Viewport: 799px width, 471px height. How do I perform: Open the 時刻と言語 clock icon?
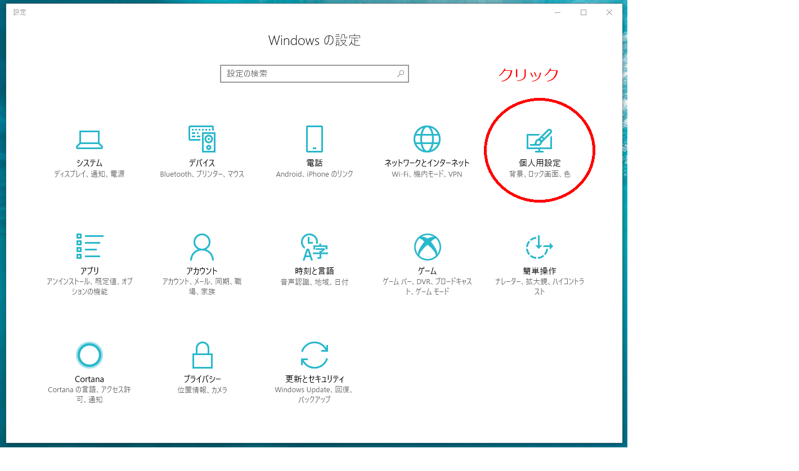(315, 246)
